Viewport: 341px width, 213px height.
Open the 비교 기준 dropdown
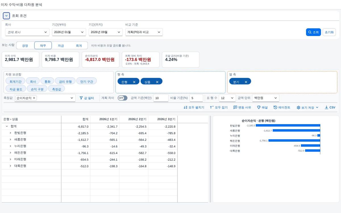[144, 32]
